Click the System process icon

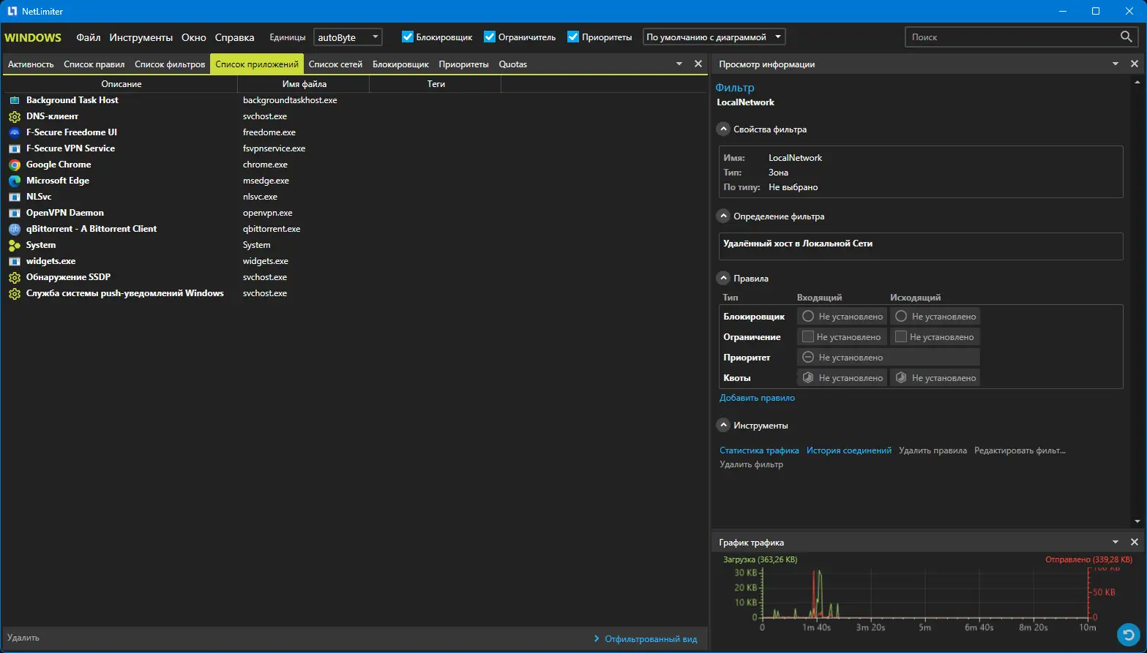click(x=15, y=245)
